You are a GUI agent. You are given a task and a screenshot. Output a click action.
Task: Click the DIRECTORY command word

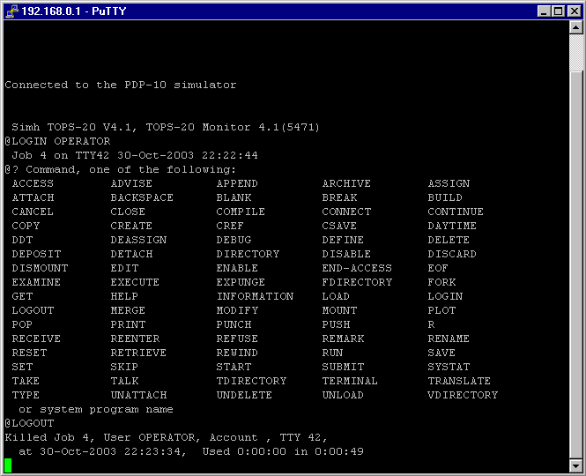(248, 254)
